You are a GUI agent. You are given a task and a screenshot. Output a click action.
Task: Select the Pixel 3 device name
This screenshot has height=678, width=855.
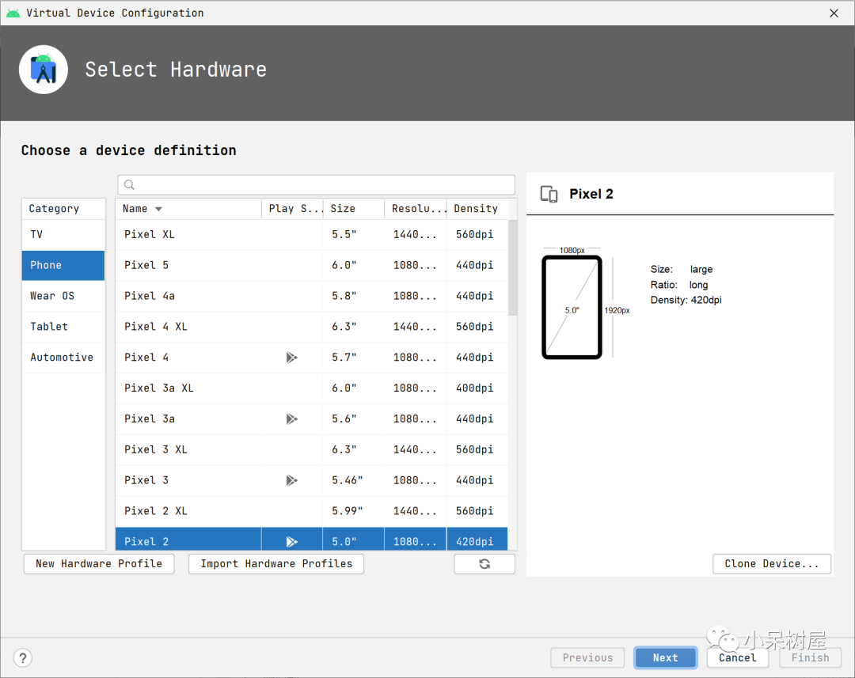click(146, 480)
